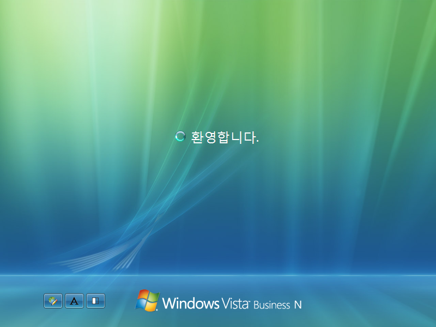Open the language bar globe-and-pencil icon
The height and width of the screenshot is (327, 436).
pos(53,301)
